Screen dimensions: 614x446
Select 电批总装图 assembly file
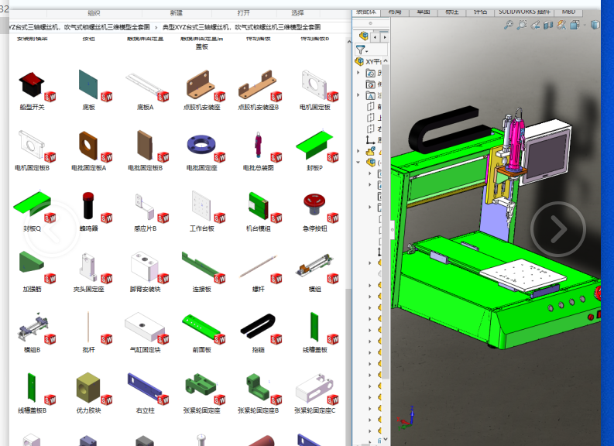259,152
